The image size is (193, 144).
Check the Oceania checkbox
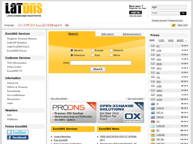(x=111, y=50)
